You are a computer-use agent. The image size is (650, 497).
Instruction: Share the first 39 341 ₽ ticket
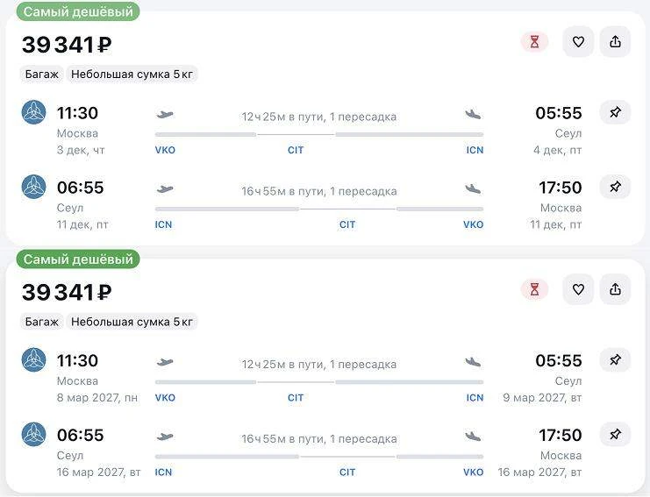615,42
